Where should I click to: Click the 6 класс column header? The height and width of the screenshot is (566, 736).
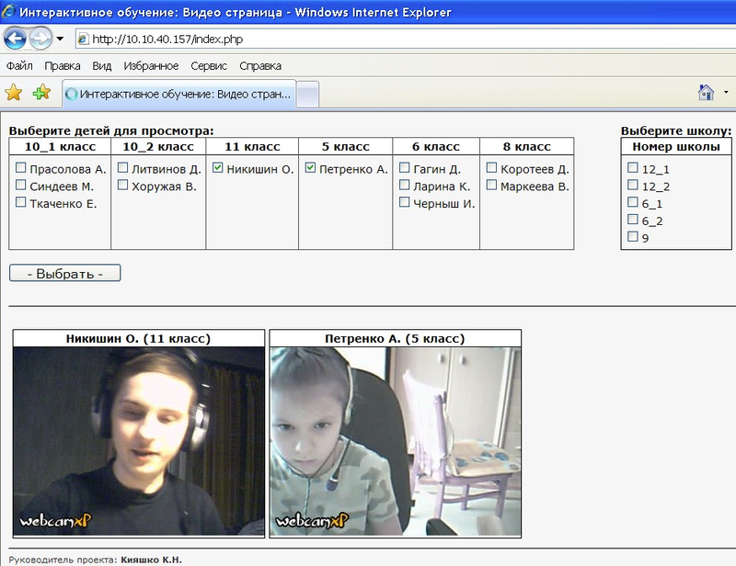click(436, 147)
